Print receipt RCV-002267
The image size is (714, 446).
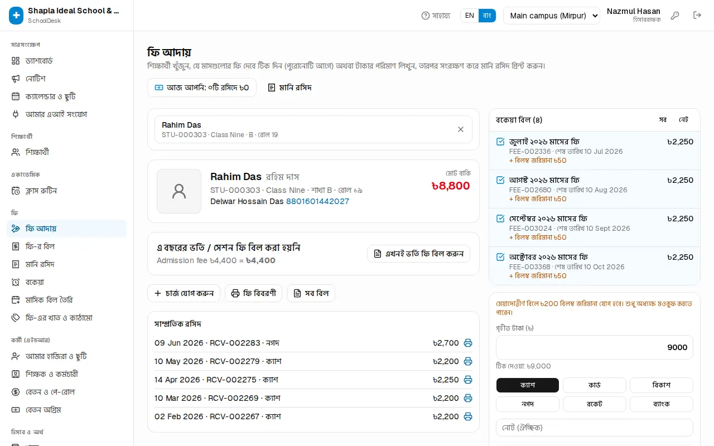click(x=468, y=416)
